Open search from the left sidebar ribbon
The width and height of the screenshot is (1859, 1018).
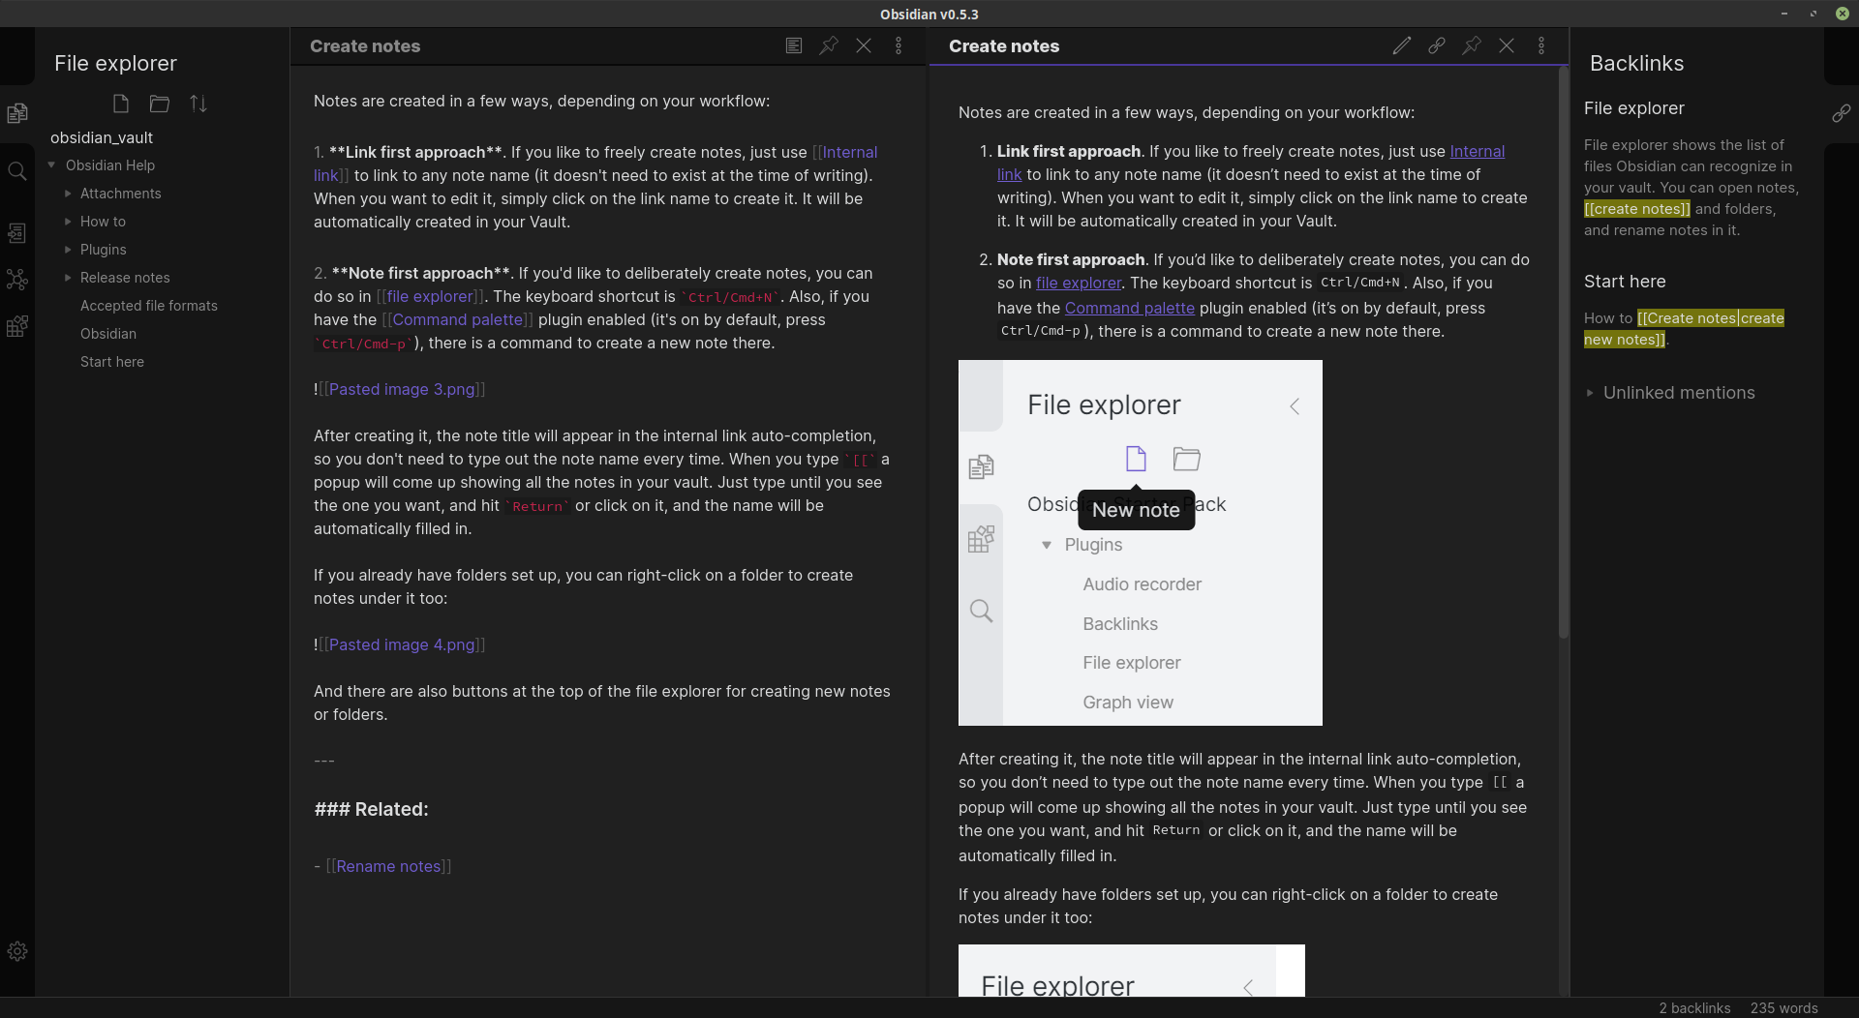(x=17, y=171)
